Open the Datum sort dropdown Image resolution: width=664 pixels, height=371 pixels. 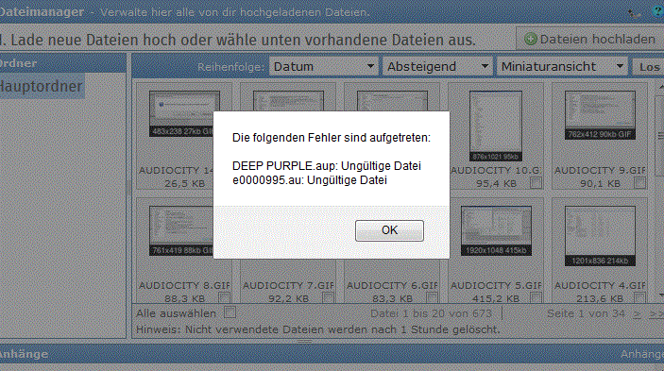pyautogui.click(x=323, y=66)
